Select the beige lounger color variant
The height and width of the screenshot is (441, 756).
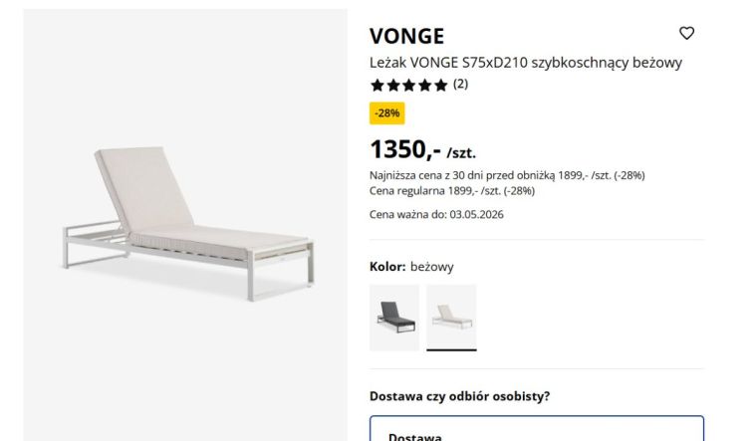[x=451, y=318]
